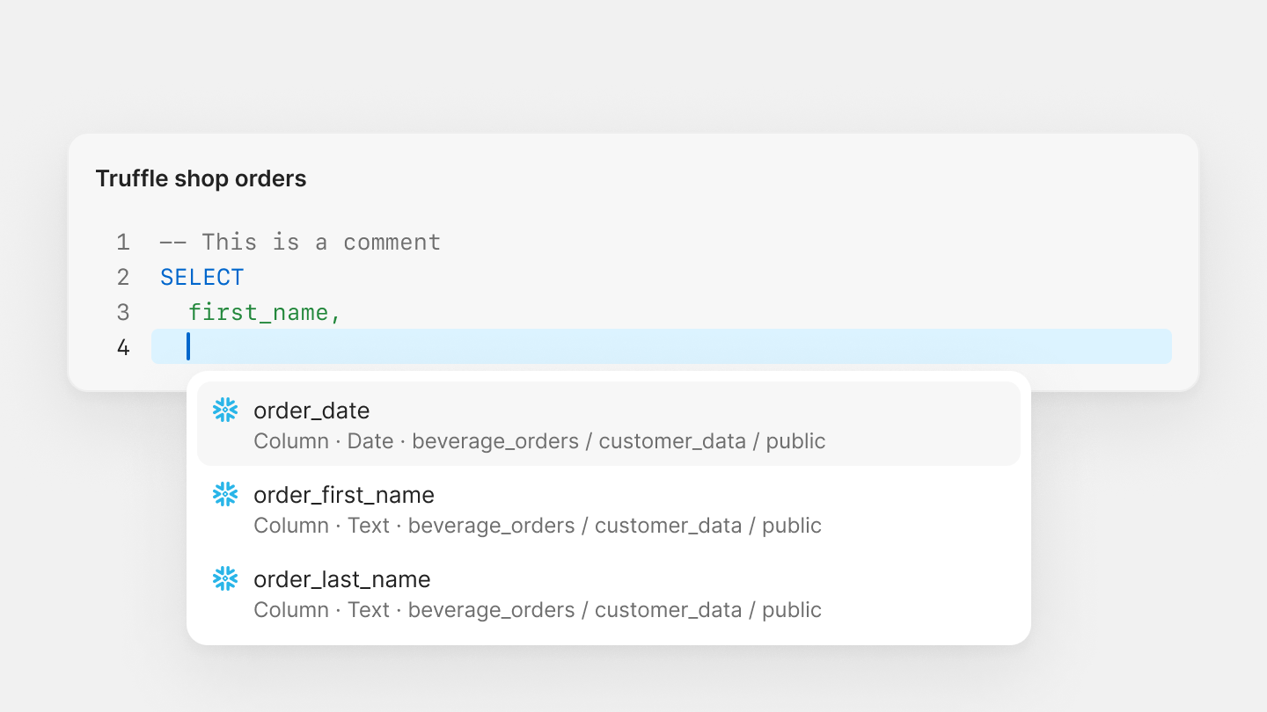Click the Snowflake icon beside order_date
Viewport: 1267px width, 712px height.
[226, 410]
